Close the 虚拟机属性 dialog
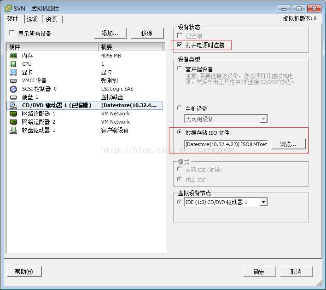 314,9
